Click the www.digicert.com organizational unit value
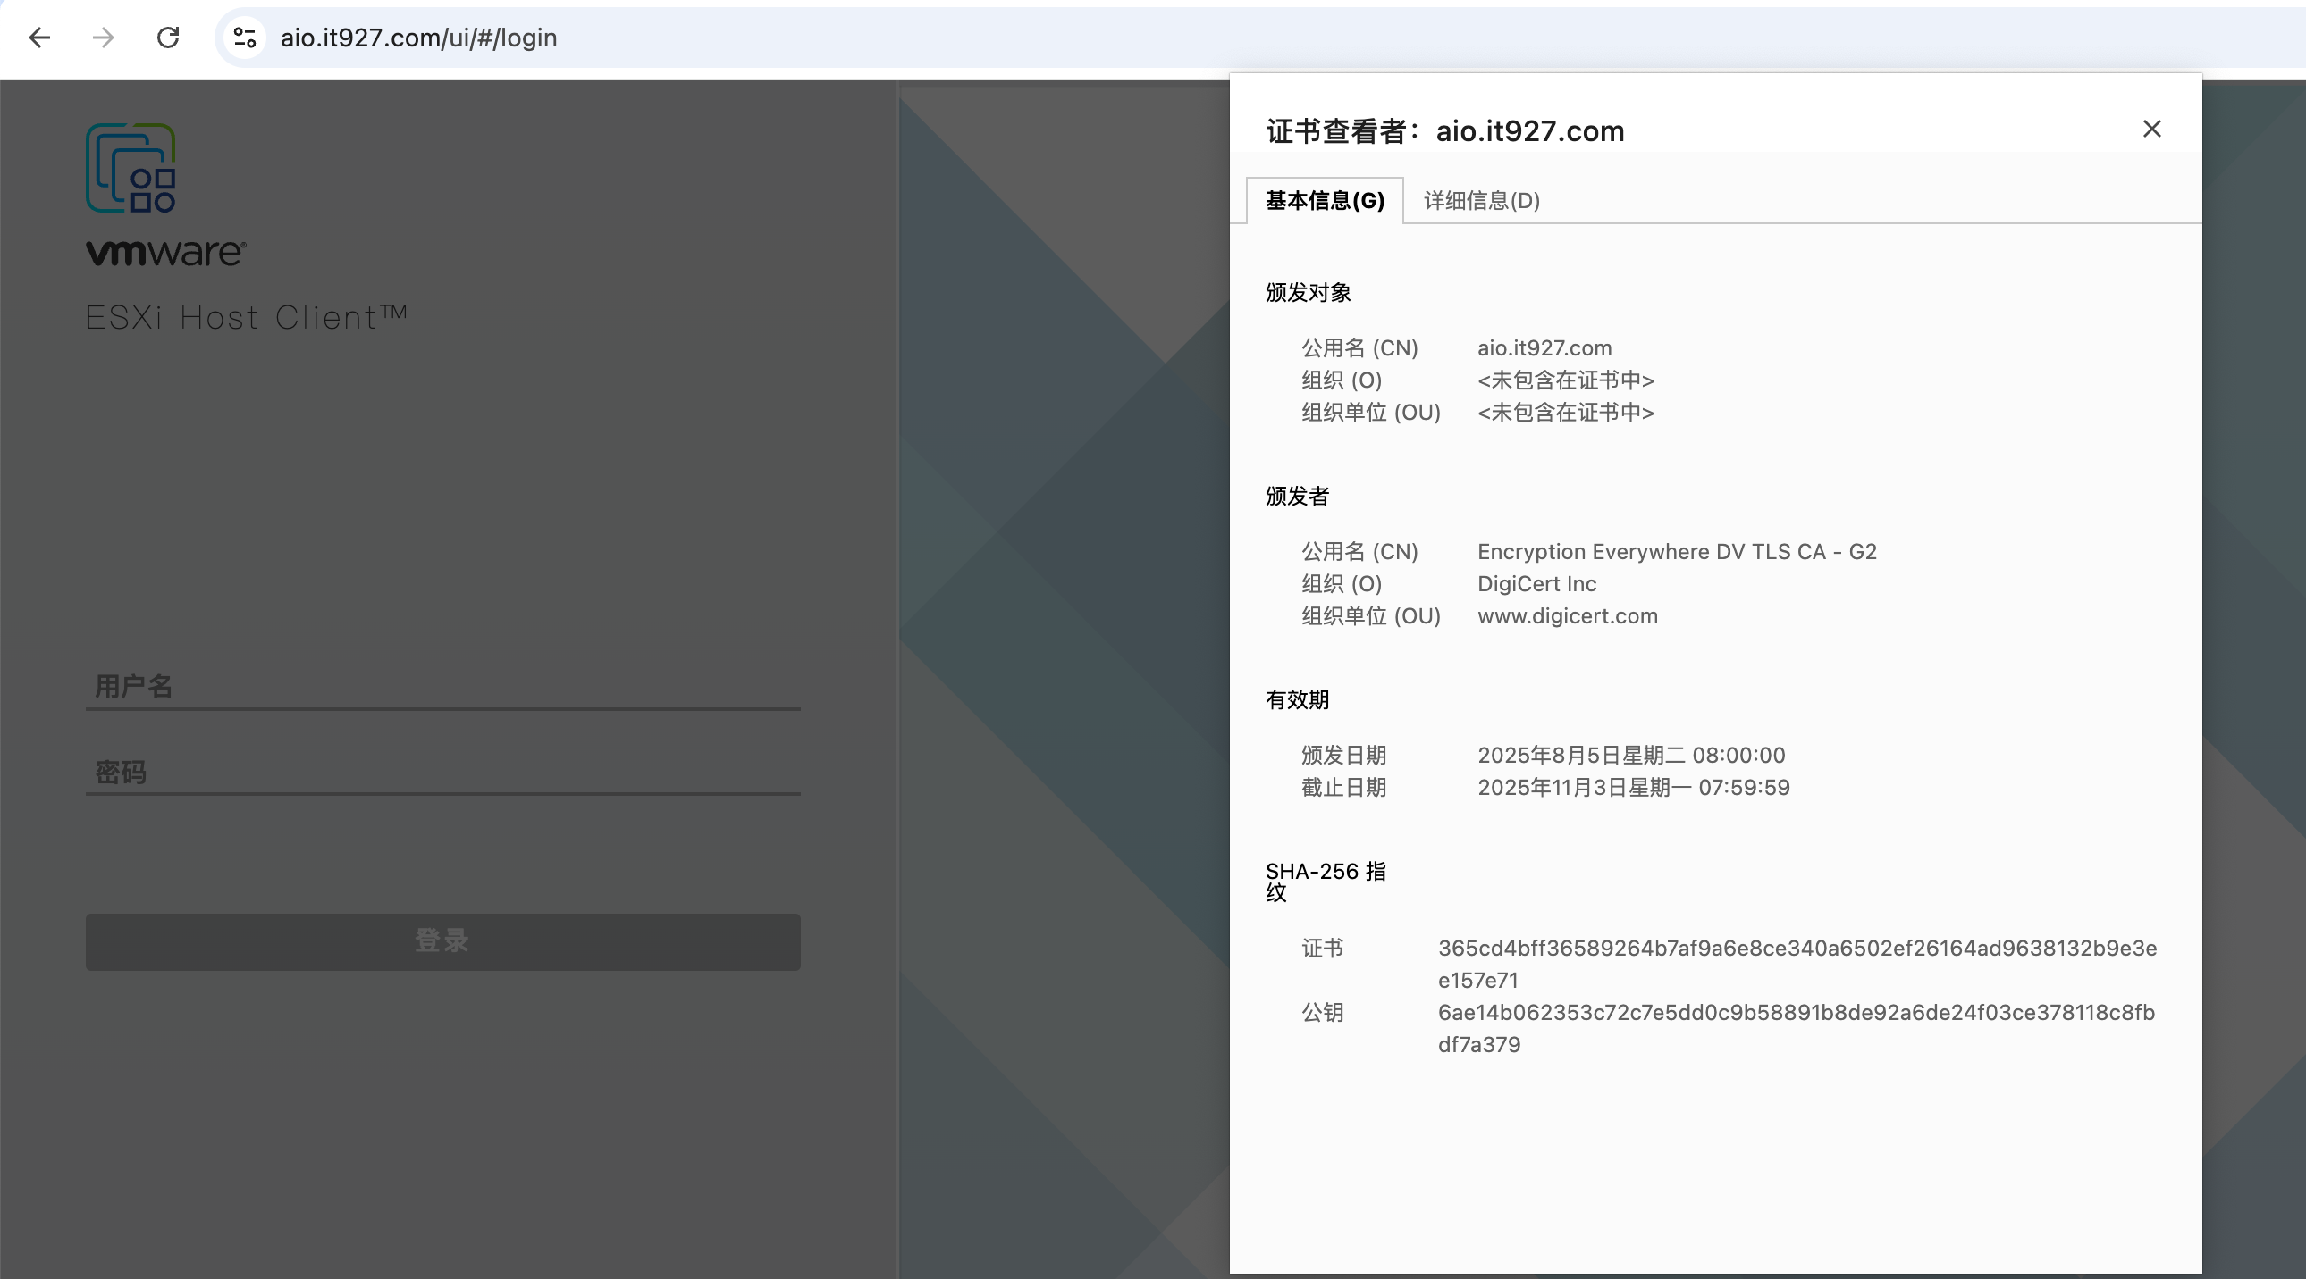 point(1568,616)
